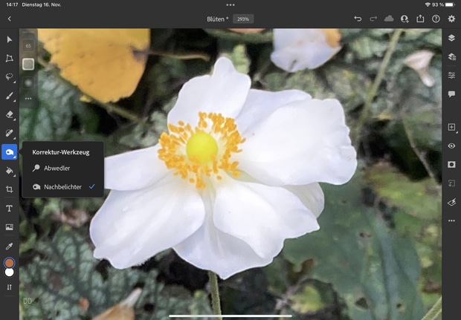The height and width of the screenshot is (320, 461).
Task: Toggle layer visibility eye icon
Action: 451,146
